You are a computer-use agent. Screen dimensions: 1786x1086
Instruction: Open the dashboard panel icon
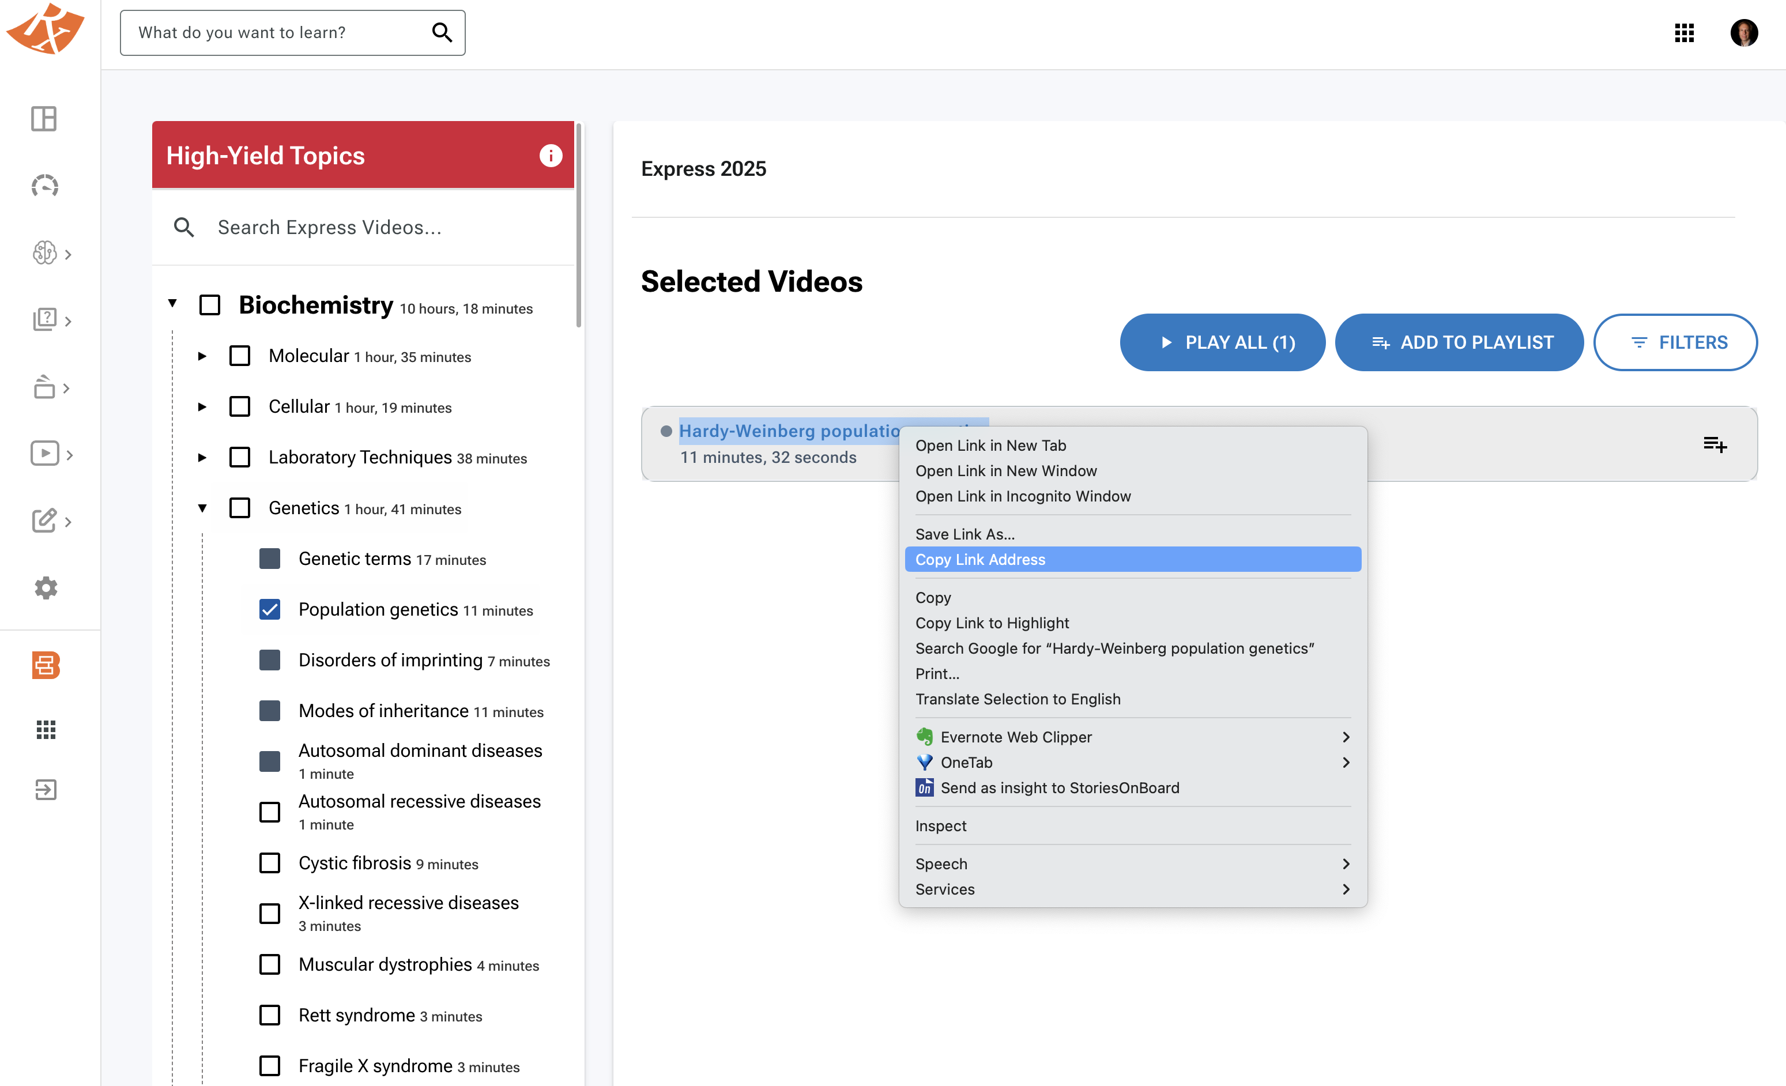(x=44, y=118)
